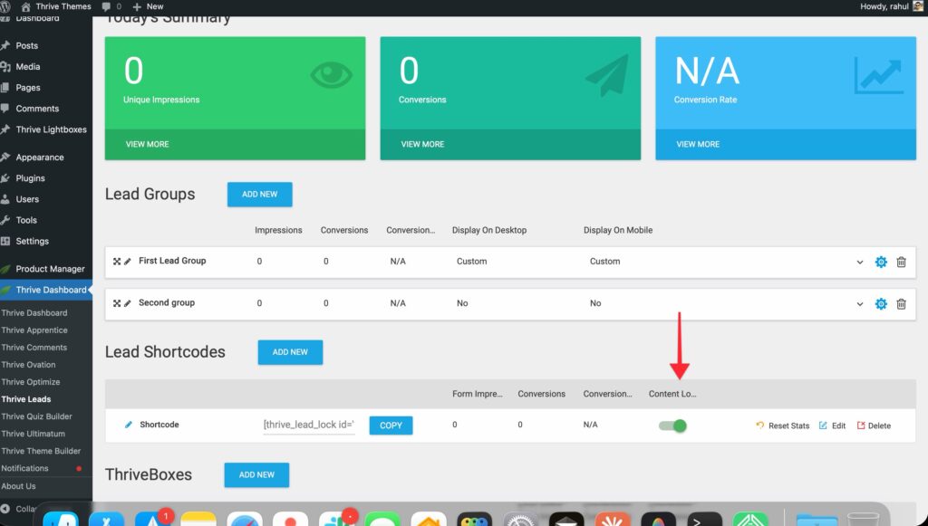928x526 pixels.
Task: Expand the First Lead Group row chevron
Action: click(859, 263)
